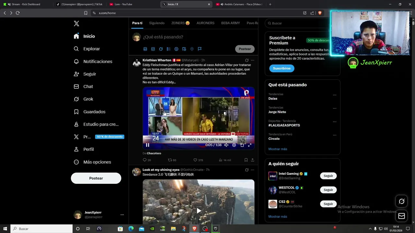The image size is (415, 233).
Task: Open more options on Kristhian Wharton's post
Action: pos(253,60)
